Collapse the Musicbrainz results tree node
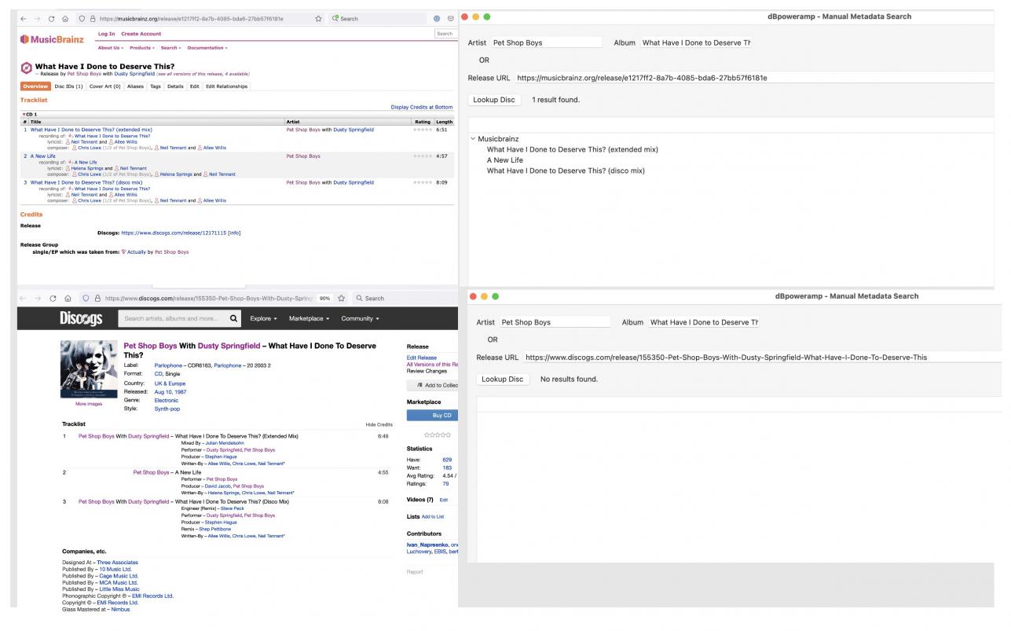1011x631 pixels. (473, 139)
